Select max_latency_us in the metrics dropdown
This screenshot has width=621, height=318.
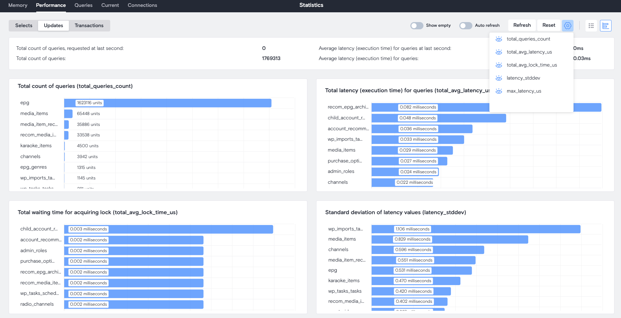(x=524, y=91)
